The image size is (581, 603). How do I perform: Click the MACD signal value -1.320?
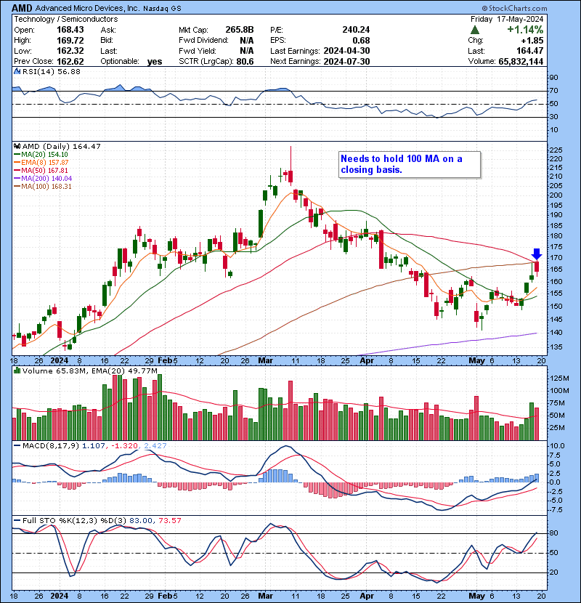point(125,446)
